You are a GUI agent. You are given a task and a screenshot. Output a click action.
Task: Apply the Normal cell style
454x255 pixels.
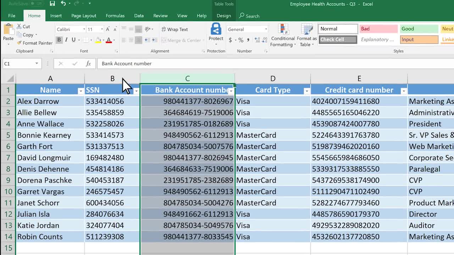(338, 29)
